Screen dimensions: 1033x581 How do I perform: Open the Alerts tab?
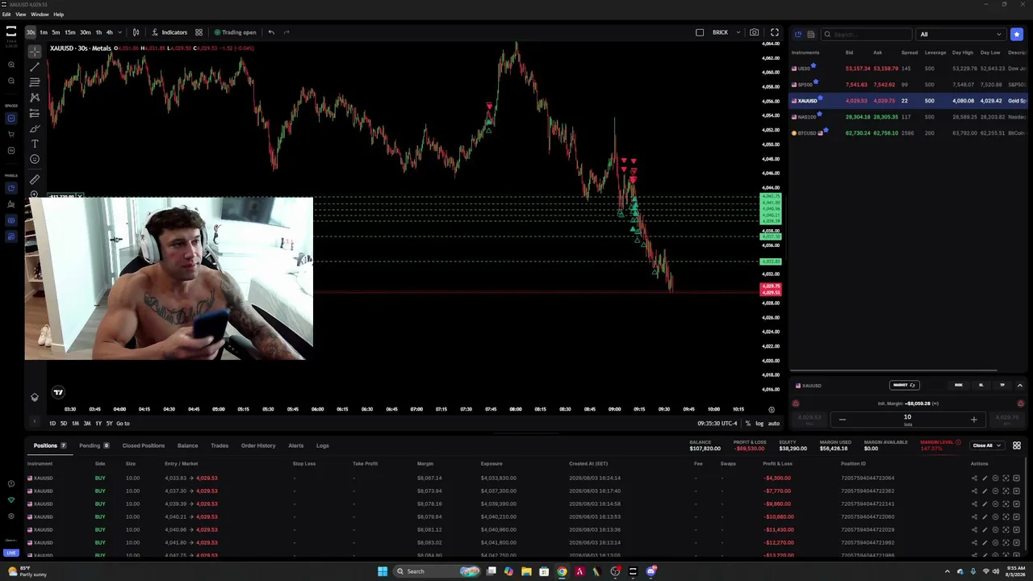pos(296,445)
